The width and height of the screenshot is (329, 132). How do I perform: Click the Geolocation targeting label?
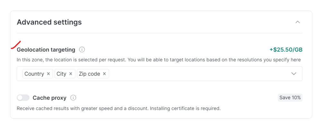point(46,50)
